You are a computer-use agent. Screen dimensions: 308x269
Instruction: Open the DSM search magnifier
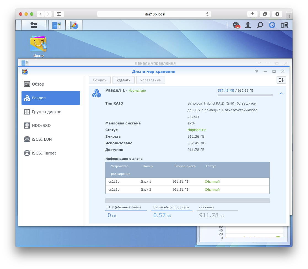[x=260, y=25]
